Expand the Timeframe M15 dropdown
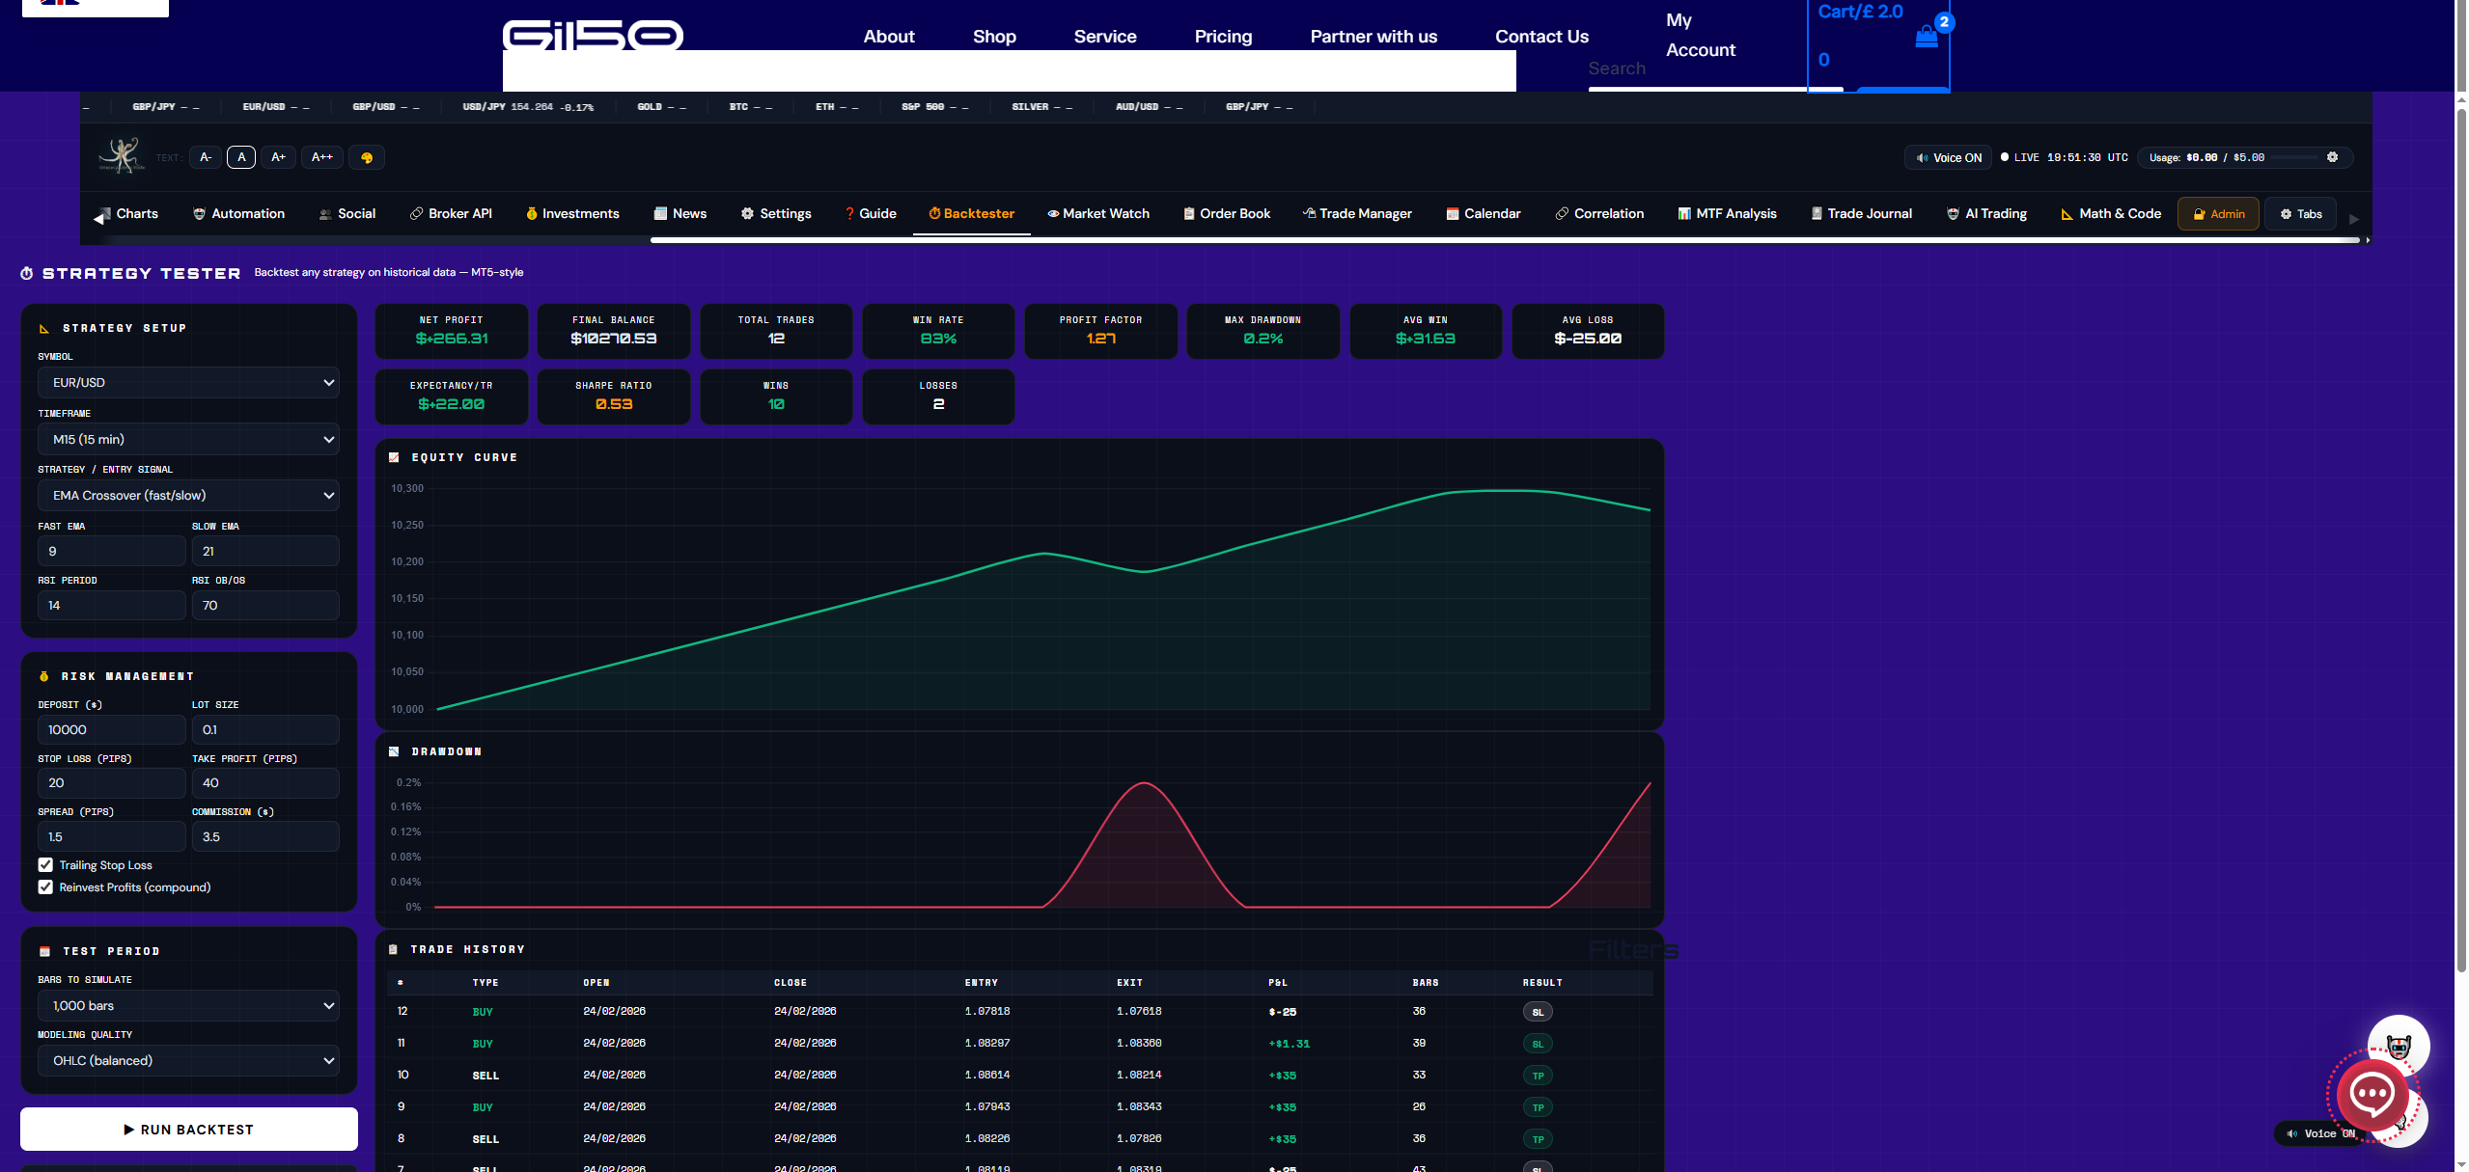The width and height of the screenshot is (2469, 1172). pos(188,439)
